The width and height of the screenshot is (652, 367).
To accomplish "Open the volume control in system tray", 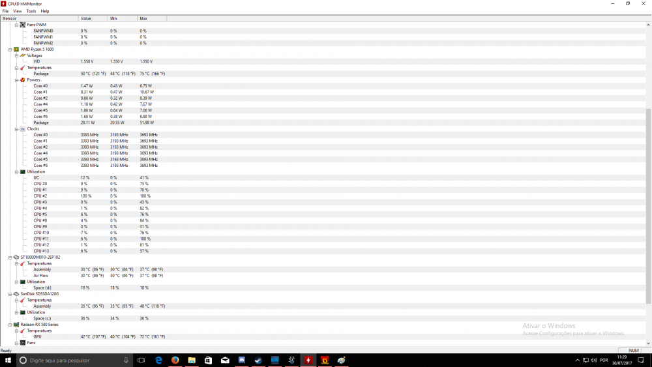I will pos(594,360).
